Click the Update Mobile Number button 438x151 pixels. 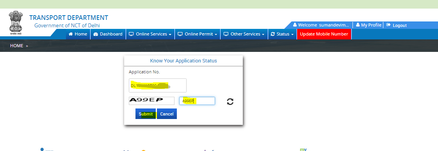tap(324, 34)
